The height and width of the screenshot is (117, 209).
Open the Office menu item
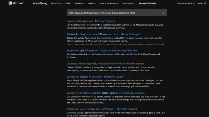coord(68,3)
